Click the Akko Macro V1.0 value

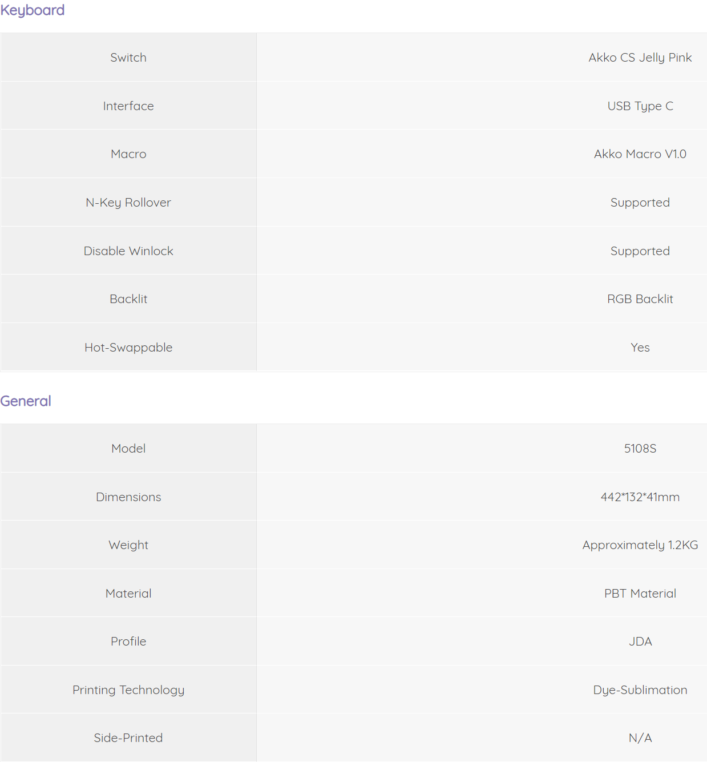(640, 154)
